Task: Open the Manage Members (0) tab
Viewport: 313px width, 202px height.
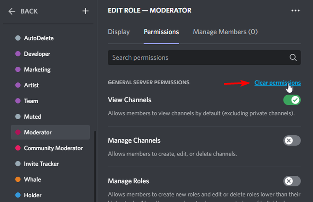Action: [x=226, y=32]
